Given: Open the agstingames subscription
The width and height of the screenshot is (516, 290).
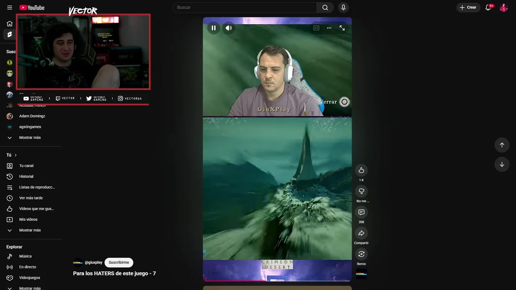Looking at the screenshot, I should (31, 127).
